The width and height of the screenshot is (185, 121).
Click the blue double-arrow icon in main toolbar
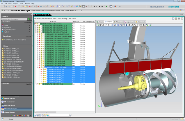coord(41,6)
